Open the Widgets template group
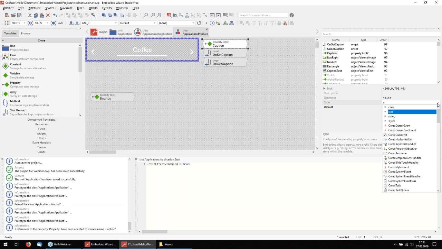This screenshot has height=249, width=442. [41, 133]
